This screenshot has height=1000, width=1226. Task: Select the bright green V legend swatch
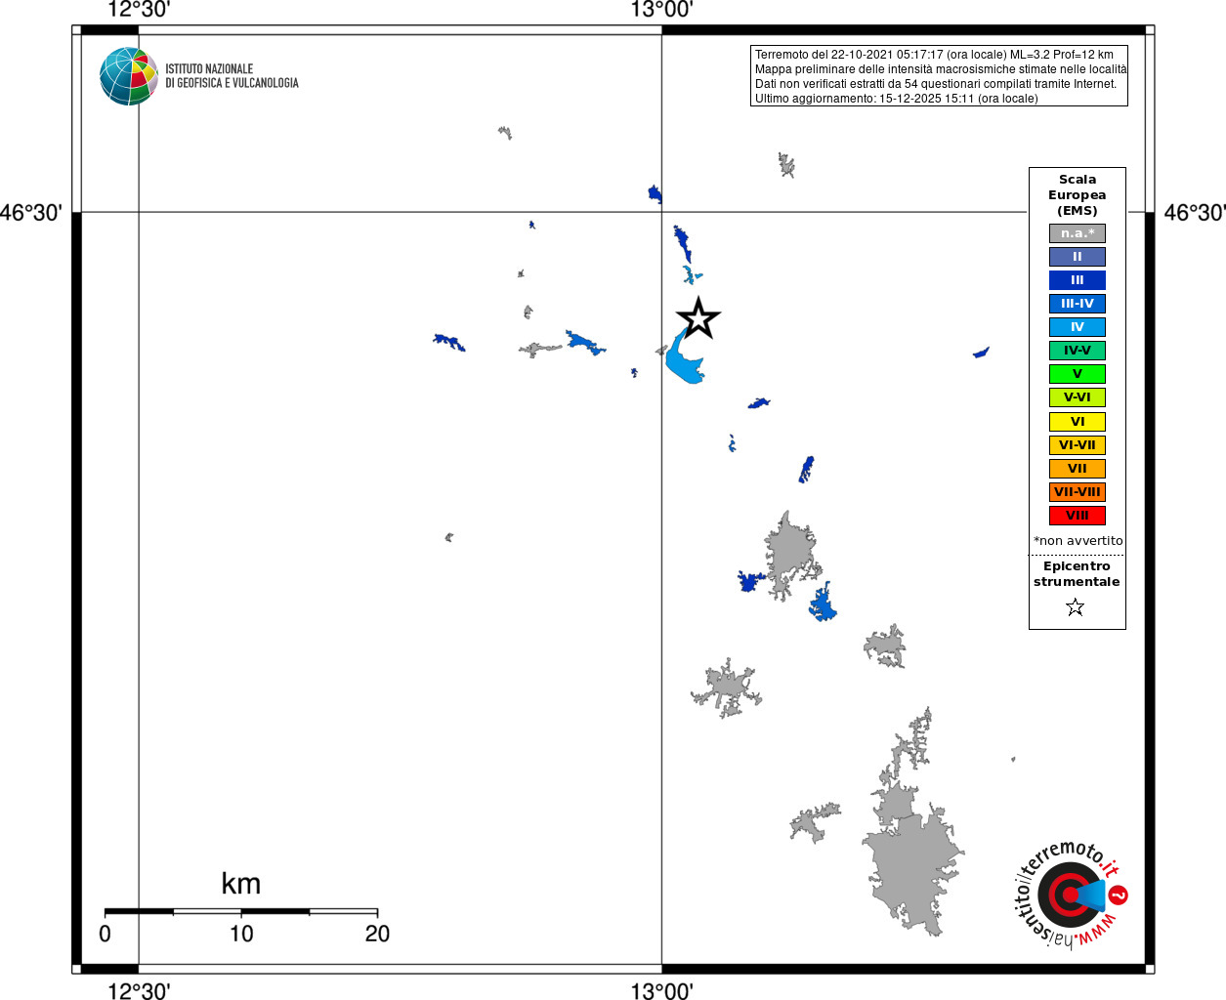(1078, 374)
